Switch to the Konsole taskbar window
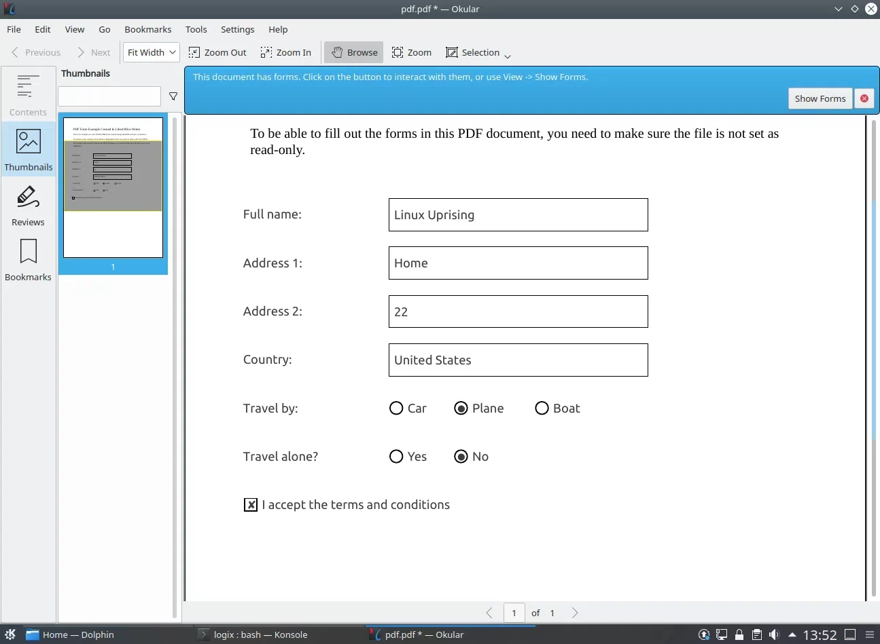880x644 pixels. pos(260,634)
